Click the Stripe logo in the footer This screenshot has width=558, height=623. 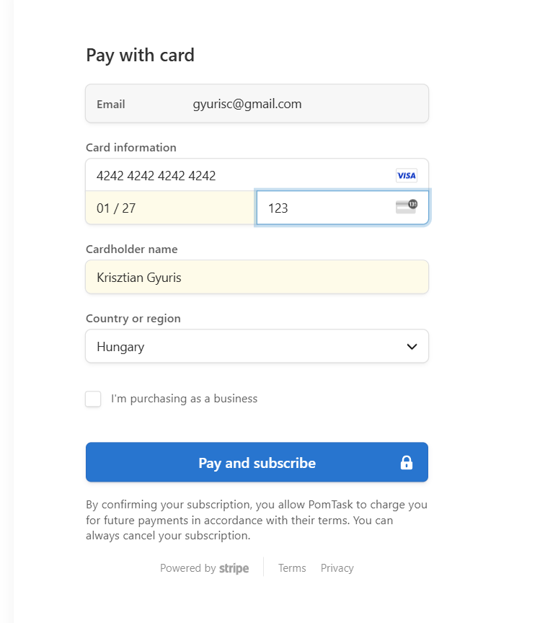[234, 568]
